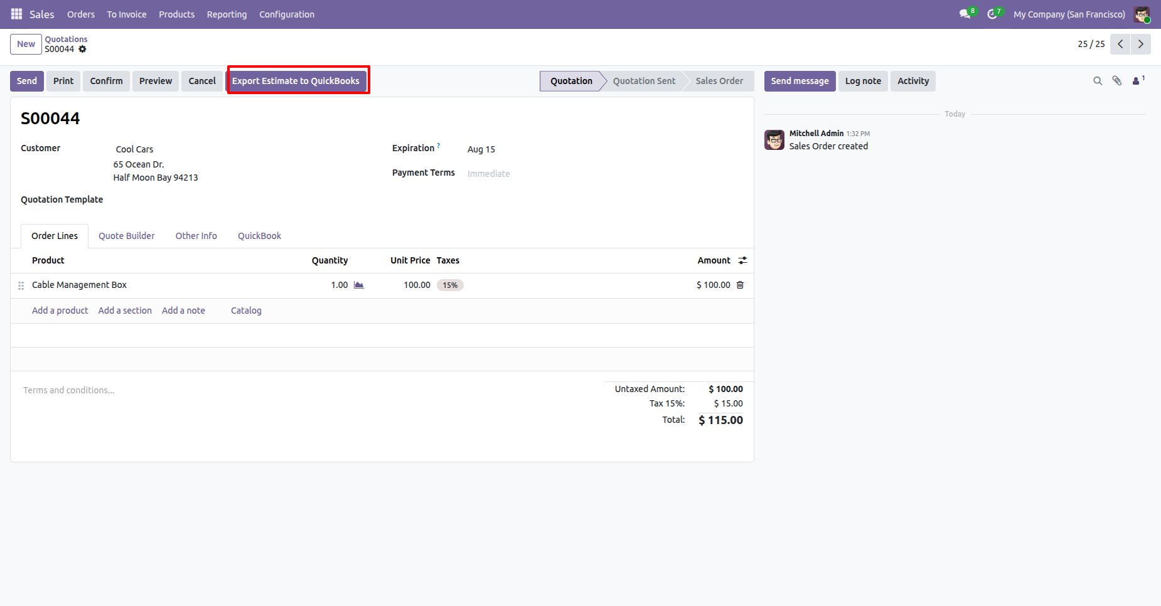Image resolution: width=1161 pixels, height=606 pixels.
Task: Click Export Estimate to QuickBooks
Action: (x=296, y=81)
